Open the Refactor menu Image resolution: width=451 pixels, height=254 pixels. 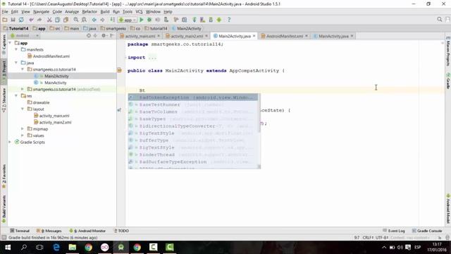pyautogui.click(x=89, y=12)
